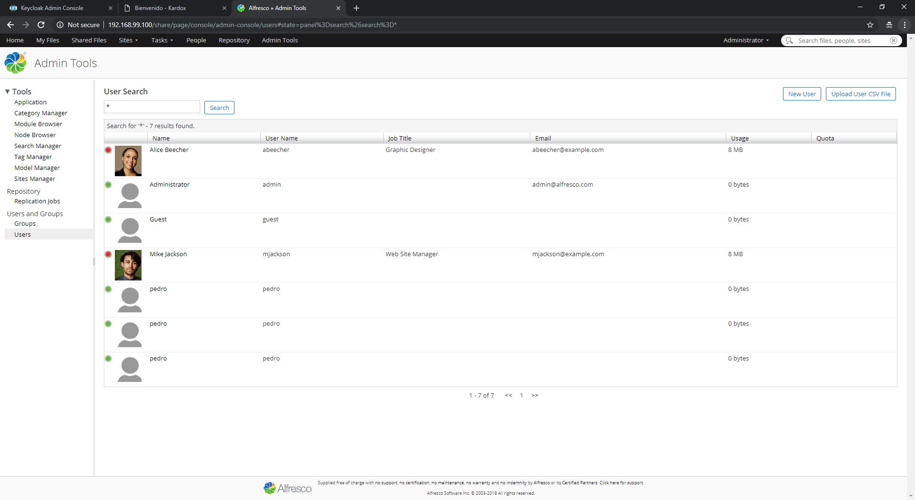Screen dimensions: 915x500
Task: Reload the page with refresh icon
Action: click(41, 25)
